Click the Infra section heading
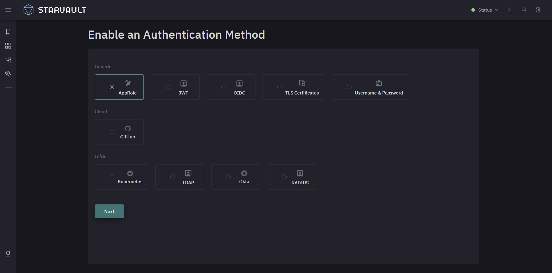 click(x=100, y=156)
